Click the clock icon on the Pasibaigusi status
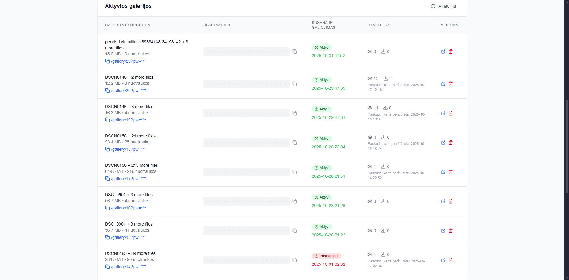The height and width of the screenshot is (280, 569). tap(316, 256)
